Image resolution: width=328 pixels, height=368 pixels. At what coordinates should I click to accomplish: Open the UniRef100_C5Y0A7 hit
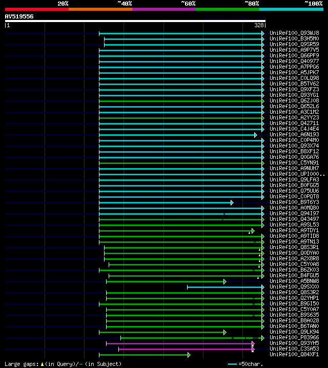tap(294, 309)
